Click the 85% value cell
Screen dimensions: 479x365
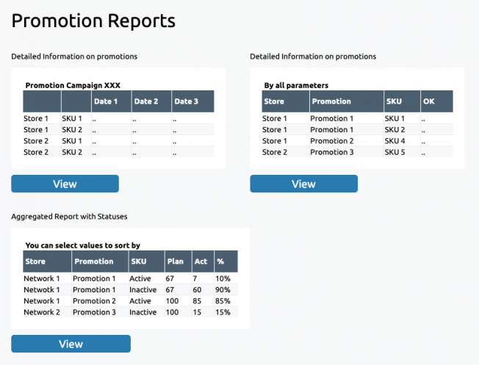[x=223, y=301]
